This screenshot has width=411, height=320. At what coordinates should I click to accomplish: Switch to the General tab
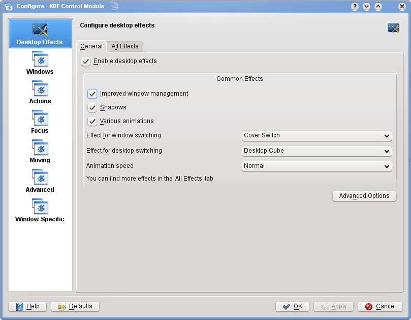[x=91, y=46]
